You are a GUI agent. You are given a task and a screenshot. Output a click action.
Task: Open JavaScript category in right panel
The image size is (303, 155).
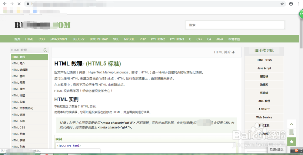click(264, 68)
